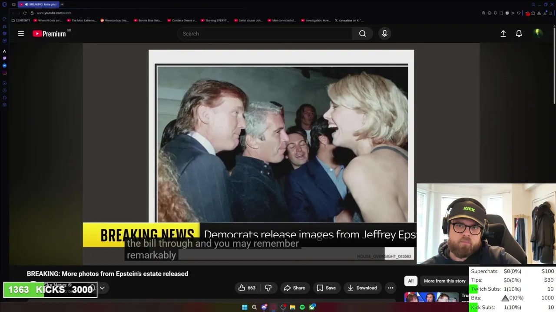Image resolution: width=556 pixels, height=312 pixels.
Task: Click the Download button
Action: (362, 288)
